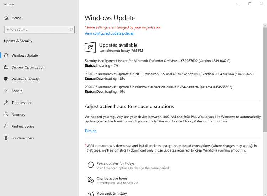Click the red 'managed by your organization' notice

coord(123,27)
